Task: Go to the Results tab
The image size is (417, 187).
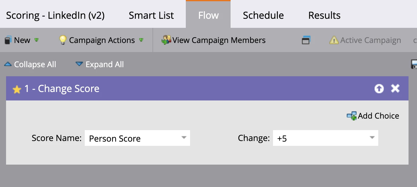Action: 324,15
